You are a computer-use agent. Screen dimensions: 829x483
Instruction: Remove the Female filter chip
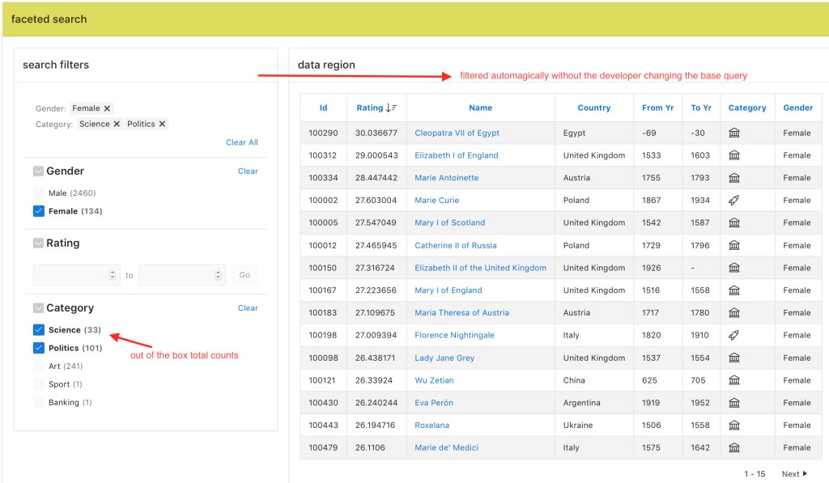(108, 109)
